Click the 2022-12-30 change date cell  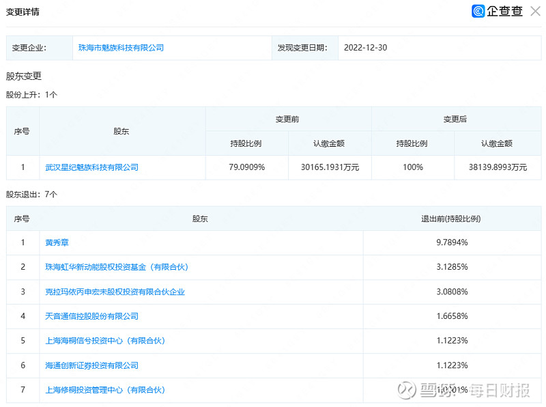[x=365, y=48]
